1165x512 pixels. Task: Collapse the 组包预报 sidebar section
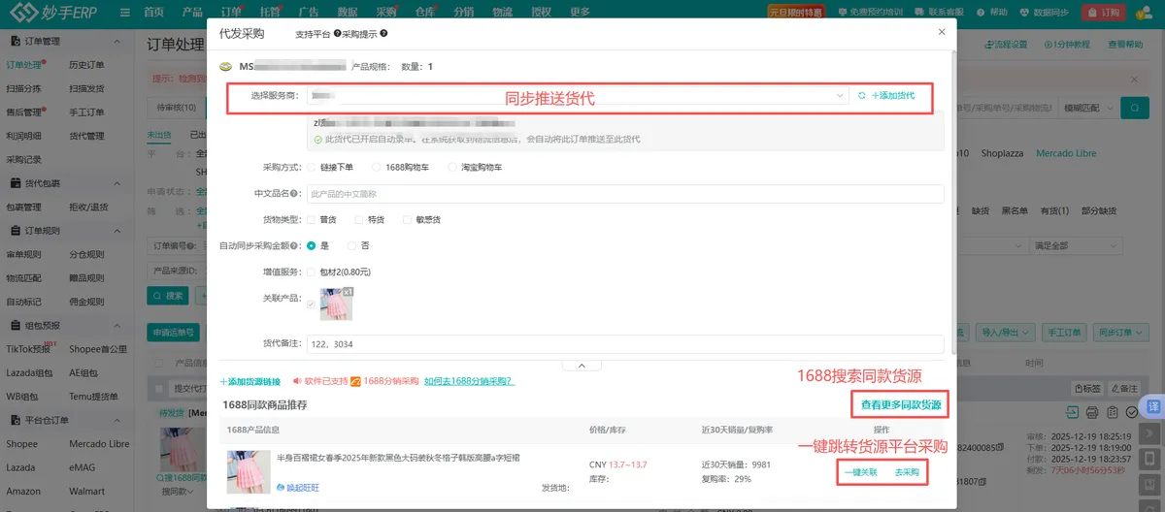point(117,325)
